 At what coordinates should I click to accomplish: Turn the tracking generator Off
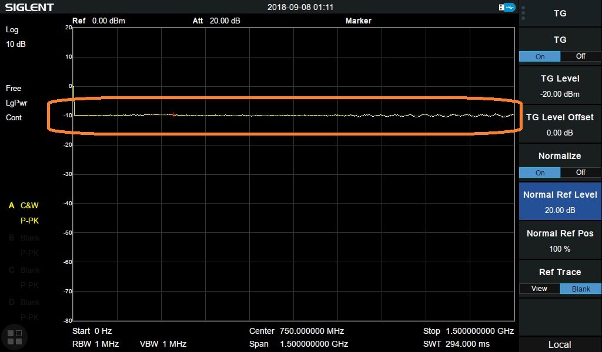click(580, 57)
